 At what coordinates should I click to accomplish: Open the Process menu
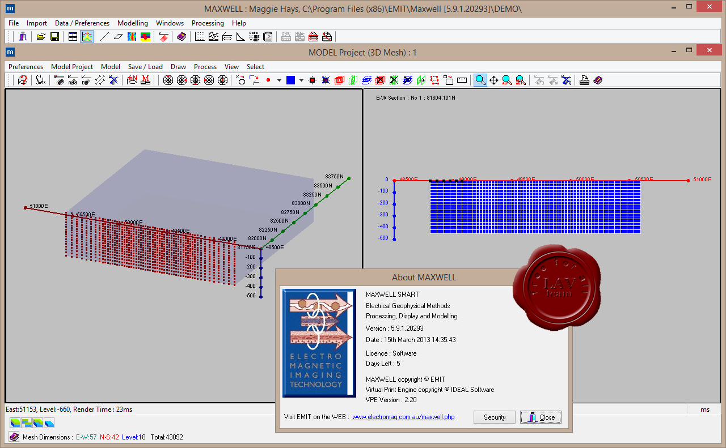click(205, 67)
